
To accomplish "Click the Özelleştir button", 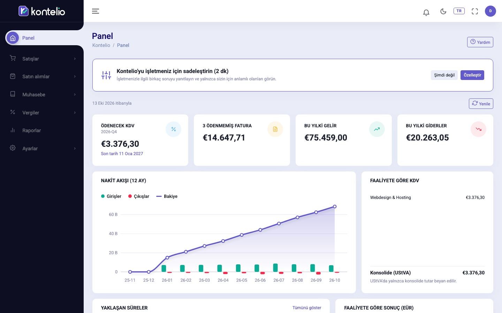I will (472, 75).
